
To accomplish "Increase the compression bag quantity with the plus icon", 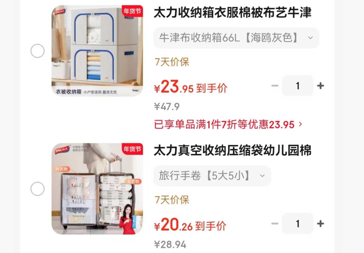I will pos(321,223).
